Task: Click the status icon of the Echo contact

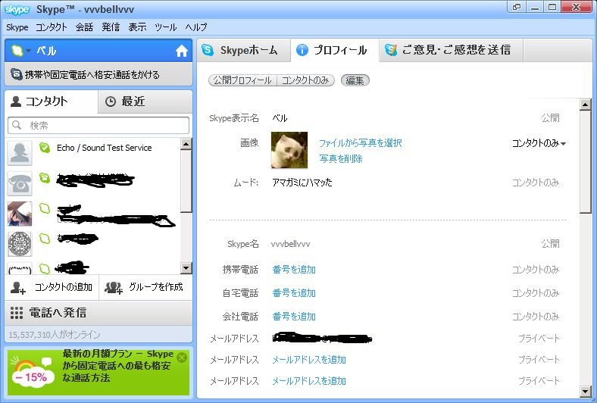Action: [x=45, y=148]
